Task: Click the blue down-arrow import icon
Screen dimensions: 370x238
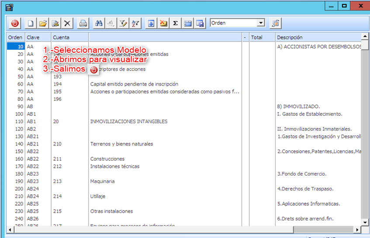Action: pyautogui.click(x=151, y=23)
